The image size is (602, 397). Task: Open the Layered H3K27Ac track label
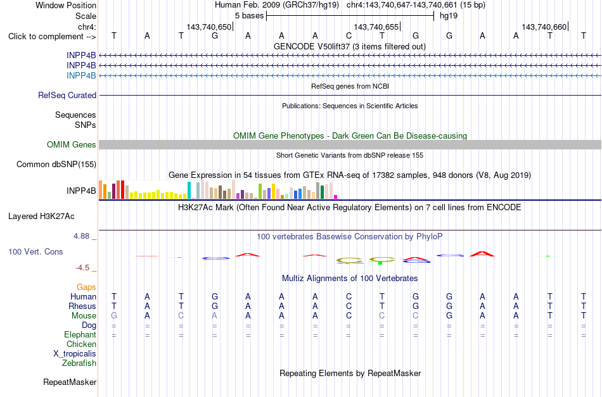click(x=41, y=217)
